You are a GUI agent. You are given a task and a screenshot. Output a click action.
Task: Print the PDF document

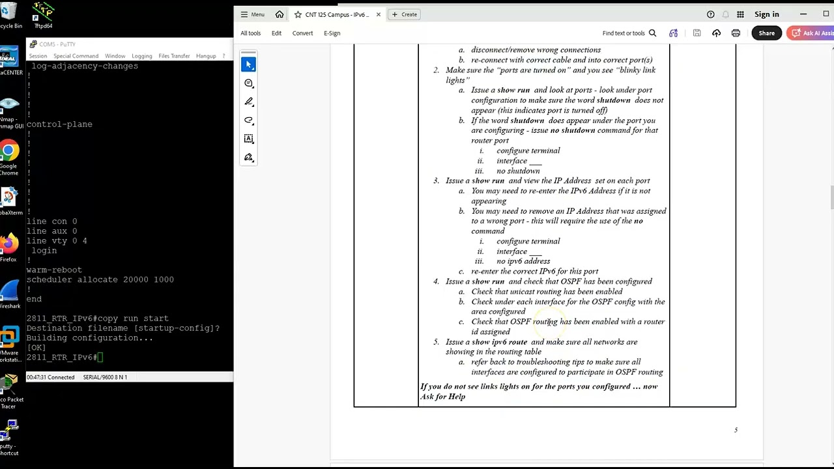point(736,33)
